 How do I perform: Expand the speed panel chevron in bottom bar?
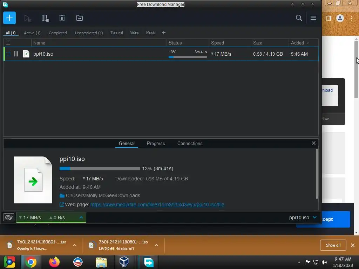coord(81,217)
